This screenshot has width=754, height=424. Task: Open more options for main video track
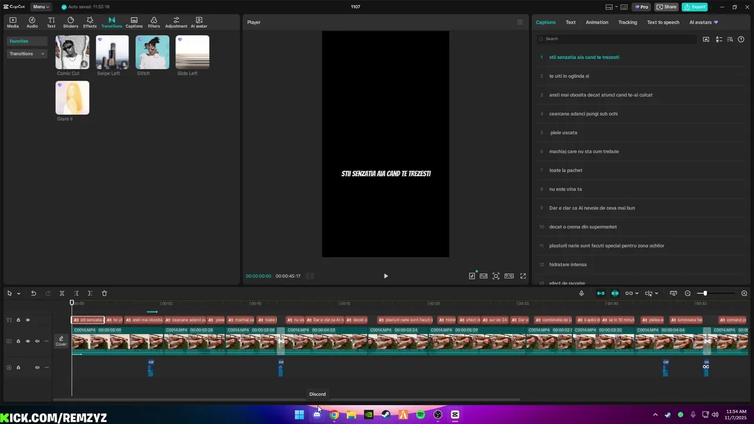[x=47, y=341]
